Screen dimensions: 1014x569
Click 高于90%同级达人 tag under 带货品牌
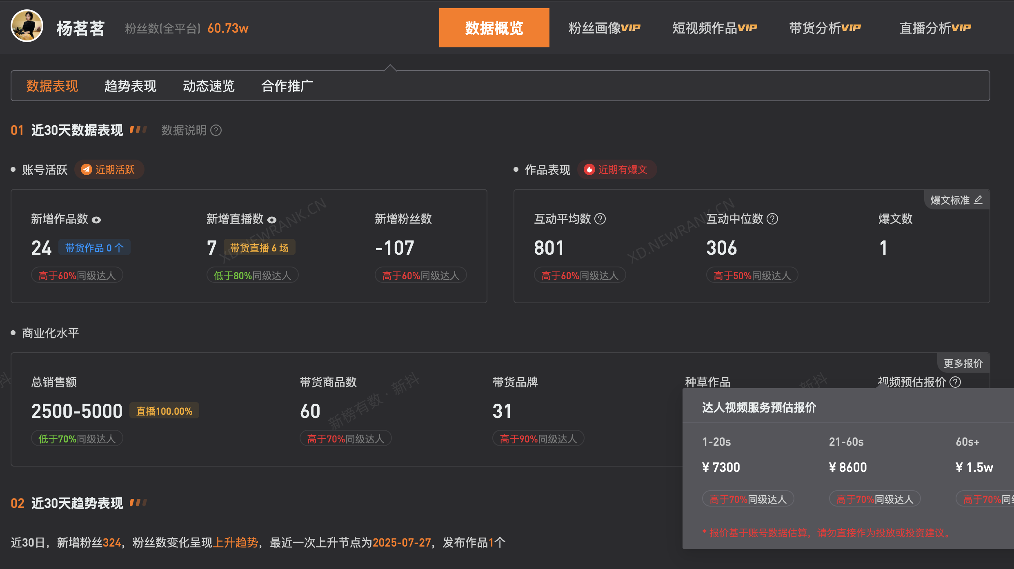538,439
